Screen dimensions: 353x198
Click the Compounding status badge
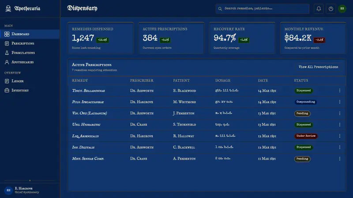click(x=305, y=102)
